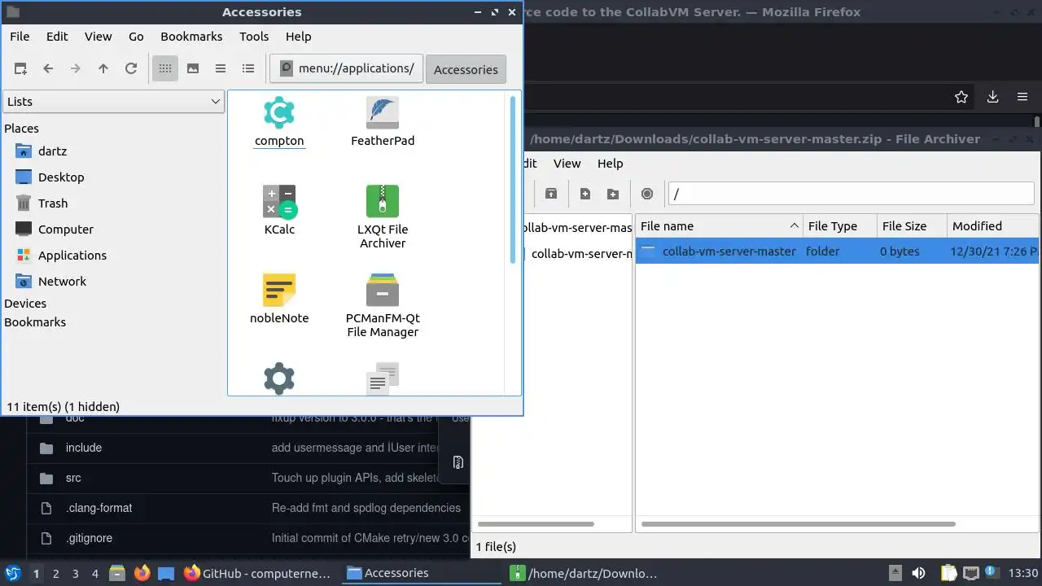The image size is (1042, 586).
Task: Sort archive by Modified column
Action: click(993, 226)
